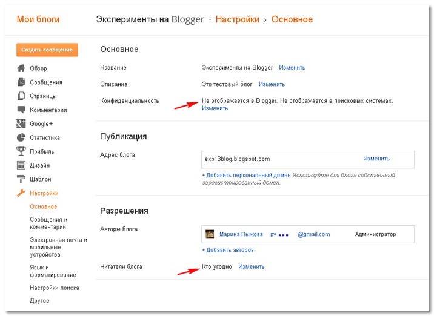434x316 pixels.
Task: Select Google+ text in the sidebar
Action: (x=41, y=123)
